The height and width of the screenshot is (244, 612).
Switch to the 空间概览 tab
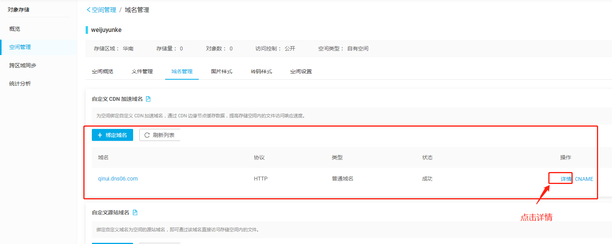click(103, 72)
